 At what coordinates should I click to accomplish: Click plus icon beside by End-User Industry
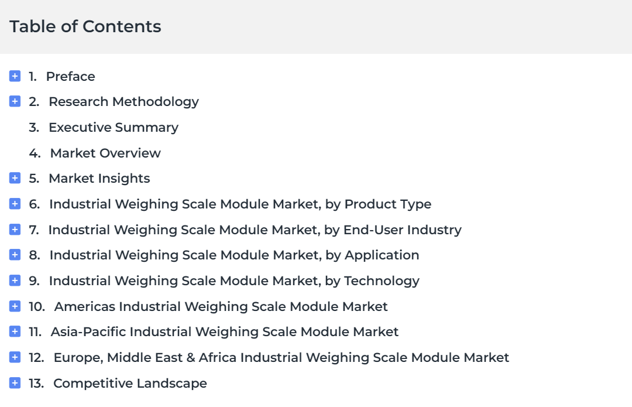[x=15, y=230]
